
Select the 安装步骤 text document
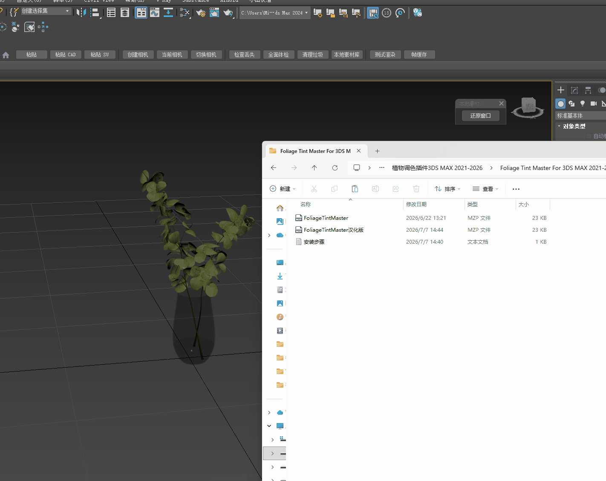[314, 242]
